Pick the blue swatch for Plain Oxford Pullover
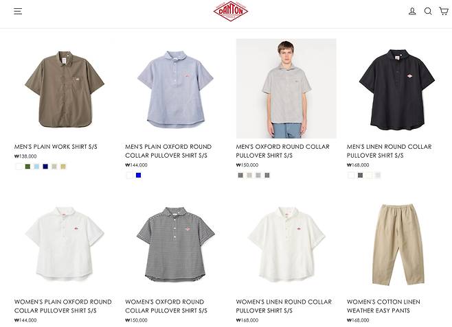Image resolution: width=452 pixels, height=327 pixels. pos(139,175)
